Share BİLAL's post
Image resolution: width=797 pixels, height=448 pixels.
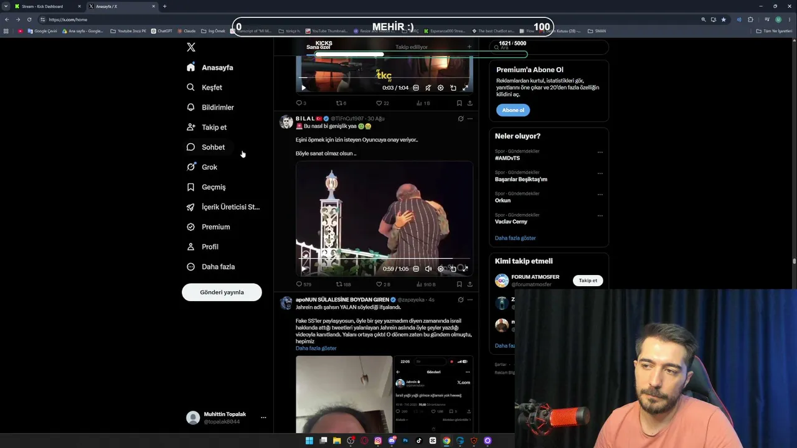[470, 284]
